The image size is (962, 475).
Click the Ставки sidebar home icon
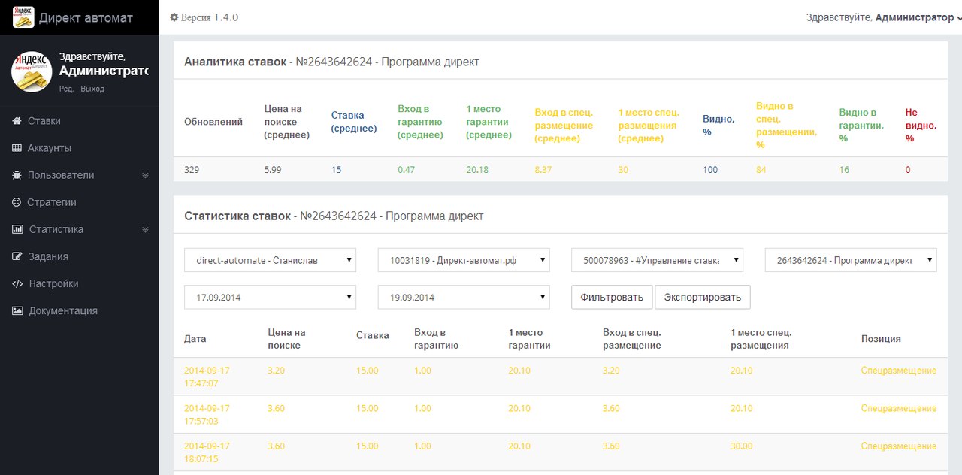coord(17,121)
